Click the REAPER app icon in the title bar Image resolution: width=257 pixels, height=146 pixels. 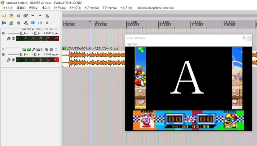[x=2, y=3]
